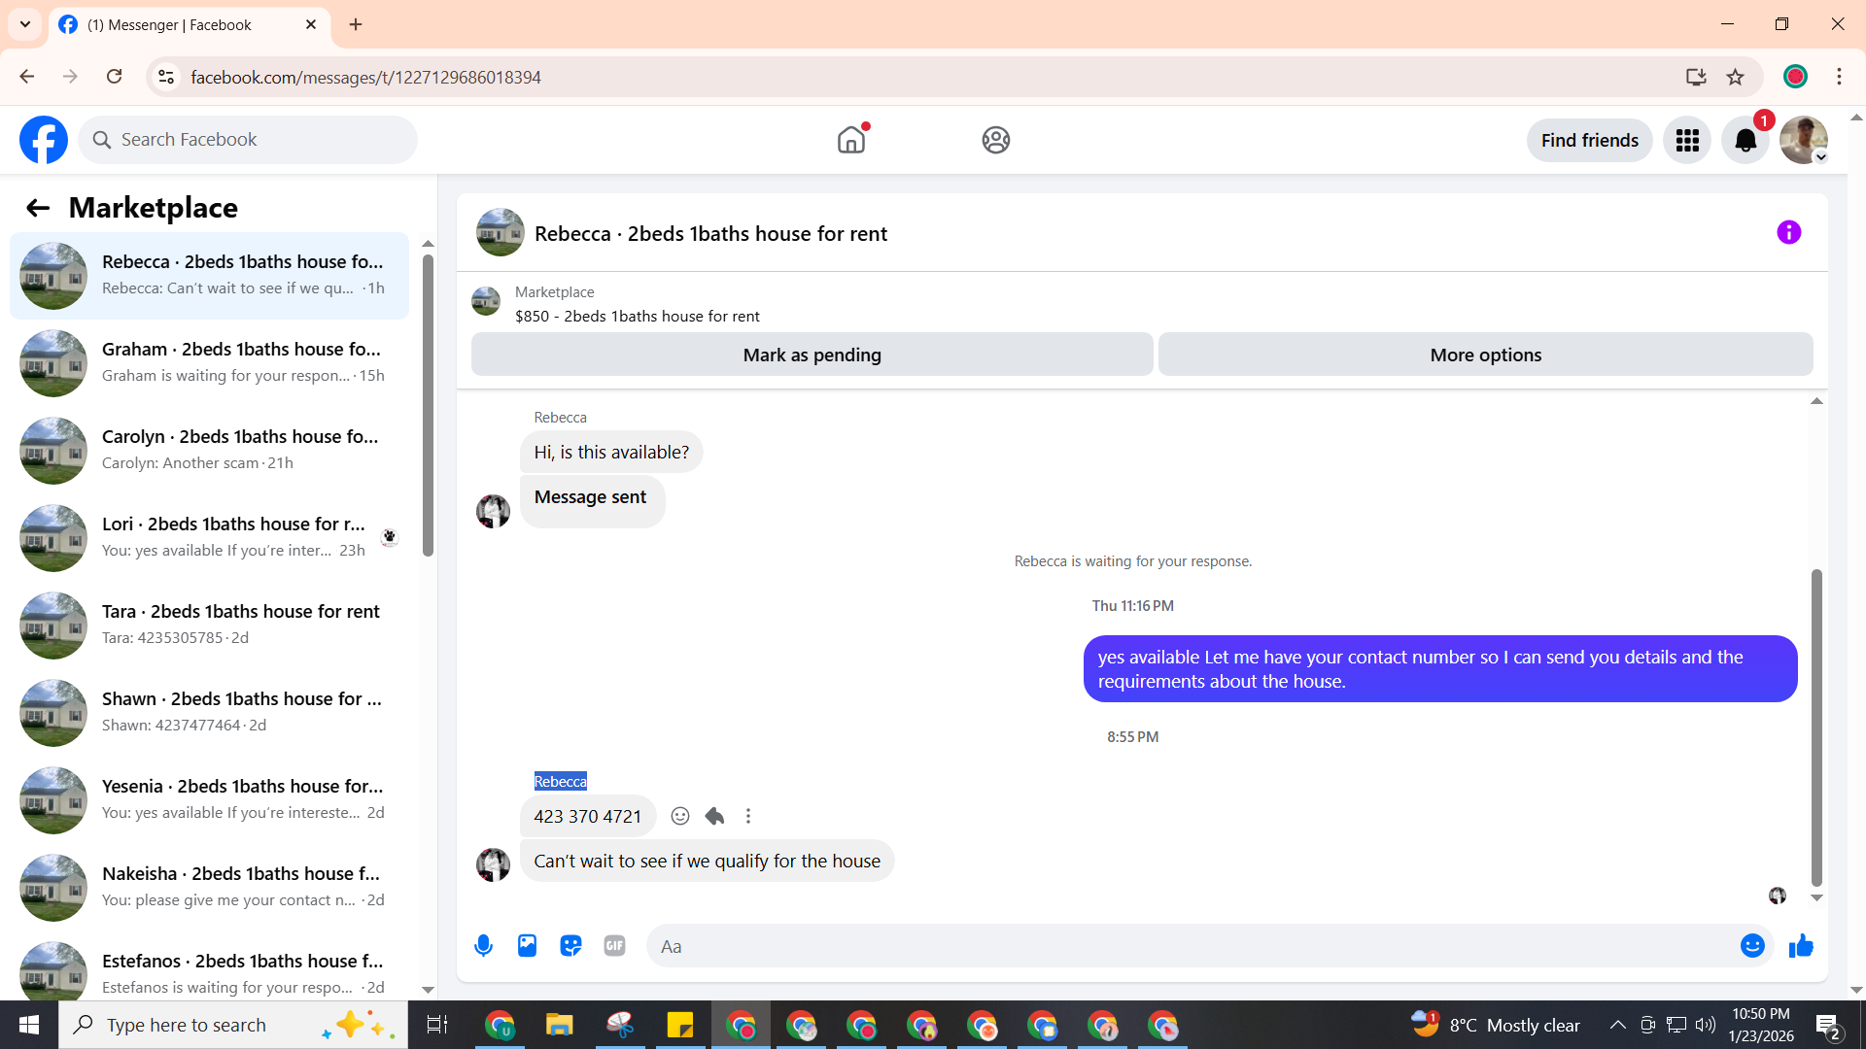Attach a photo using the image icon

[527, 946]
